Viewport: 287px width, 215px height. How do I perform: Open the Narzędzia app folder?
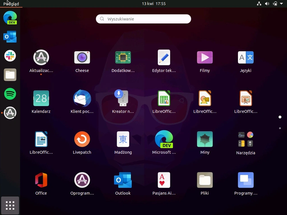(246, 139)
